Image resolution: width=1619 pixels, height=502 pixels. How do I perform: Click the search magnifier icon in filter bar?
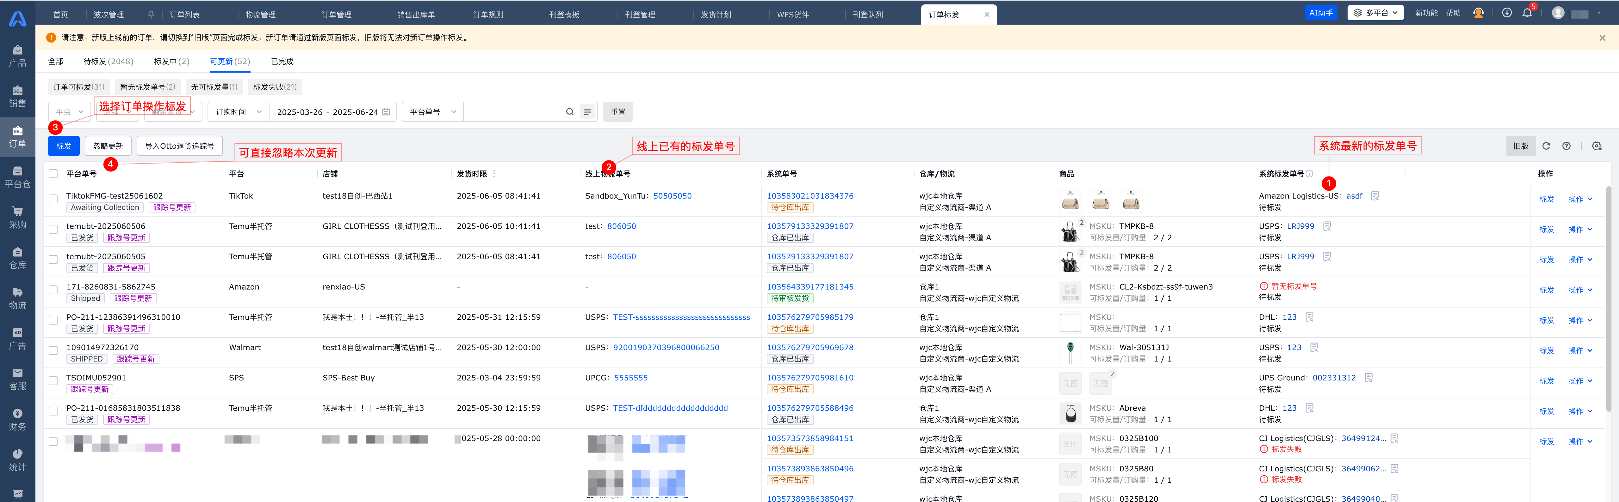pos(569,112)
